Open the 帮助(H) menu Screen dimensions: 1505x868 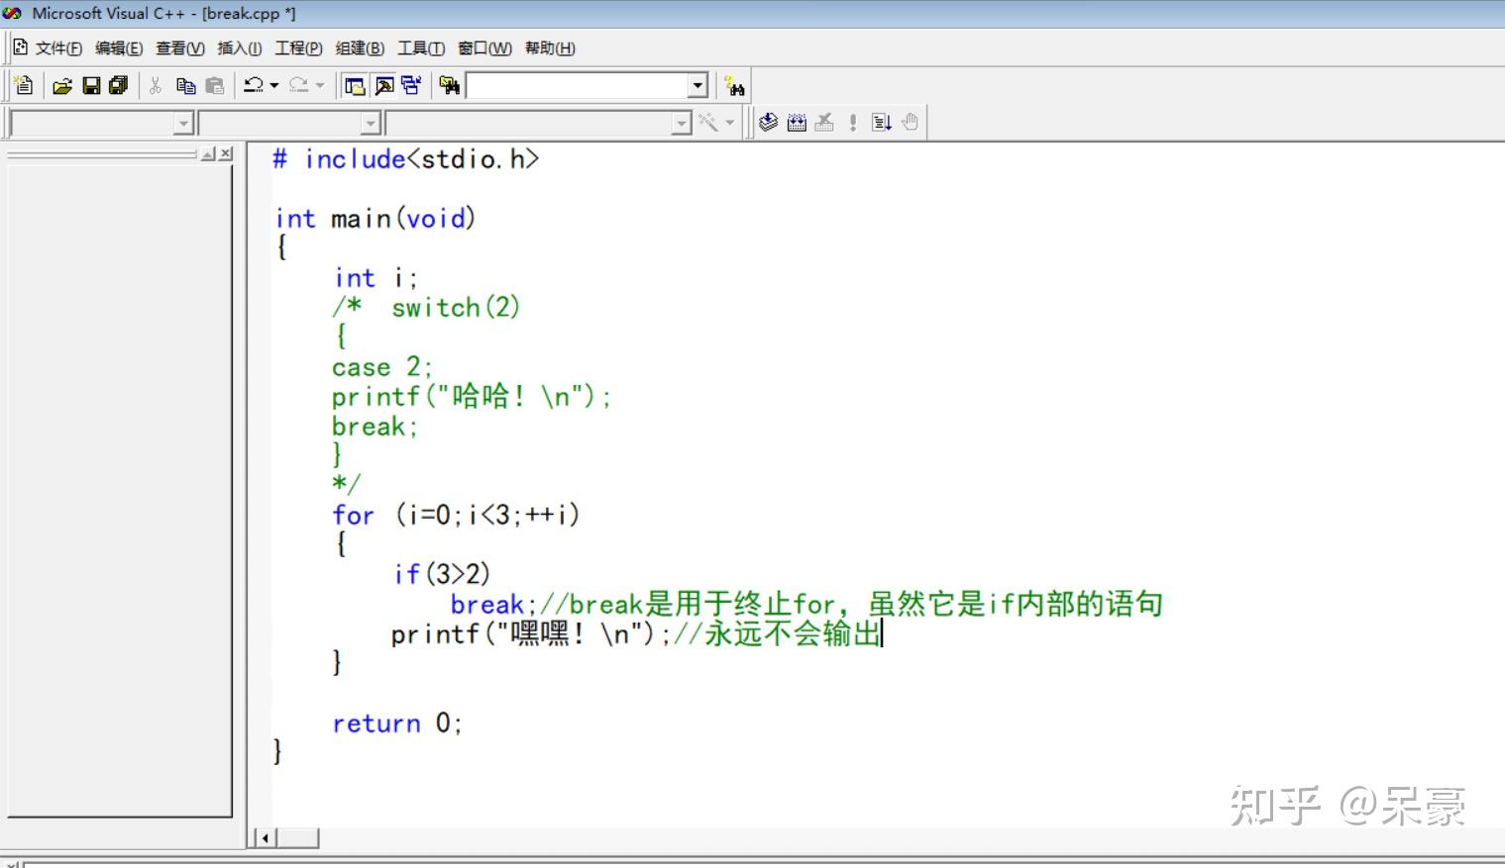tap(550, 48)
